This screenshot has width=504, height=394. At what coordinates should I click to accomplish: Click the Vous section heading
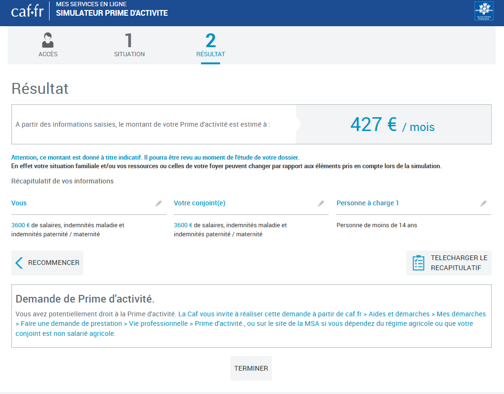click(x=19, y=203)
